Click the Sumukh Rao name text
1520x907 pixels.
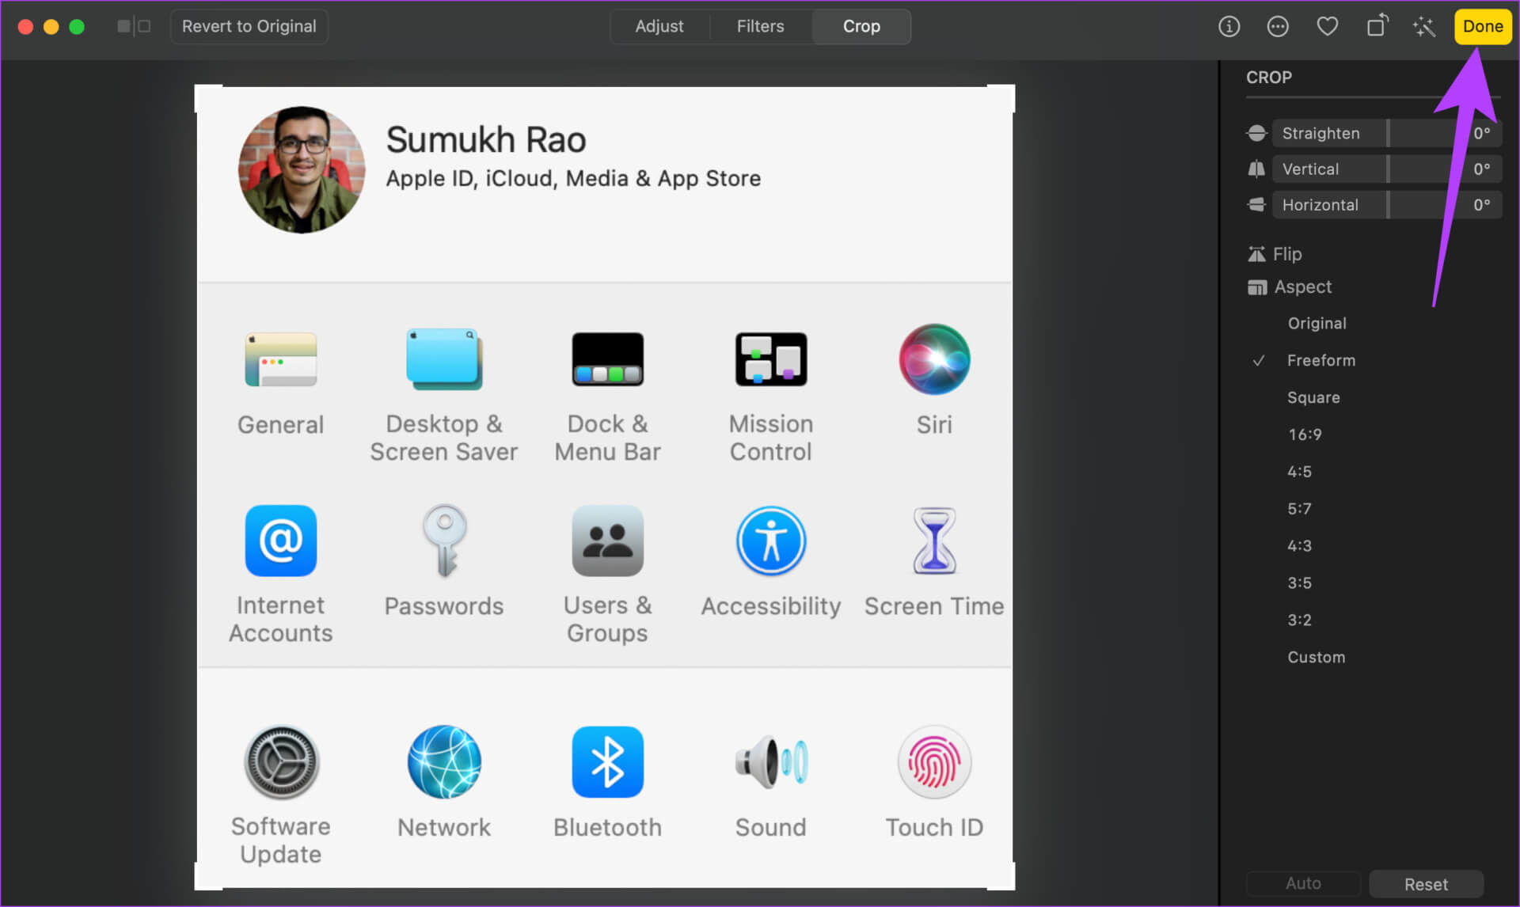click(x=486, y=139)
